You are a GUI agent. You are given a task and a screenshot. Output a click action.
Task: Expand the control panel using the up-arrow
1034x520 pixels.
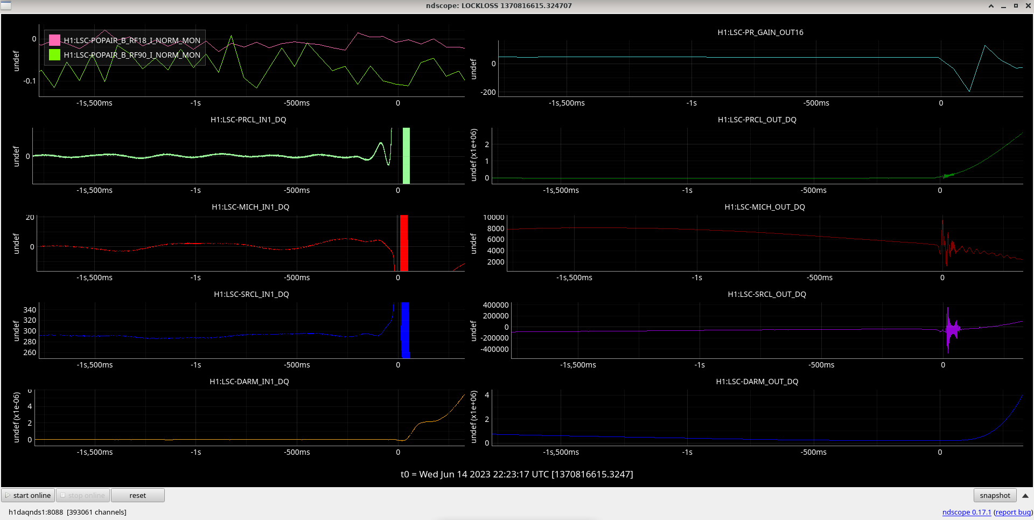pyautogui.click(x=1025, y=496)
